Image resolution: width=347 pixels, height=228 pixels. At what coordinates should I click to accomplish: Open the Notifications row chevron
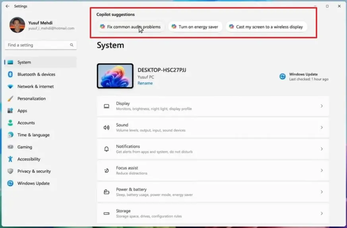322,149
